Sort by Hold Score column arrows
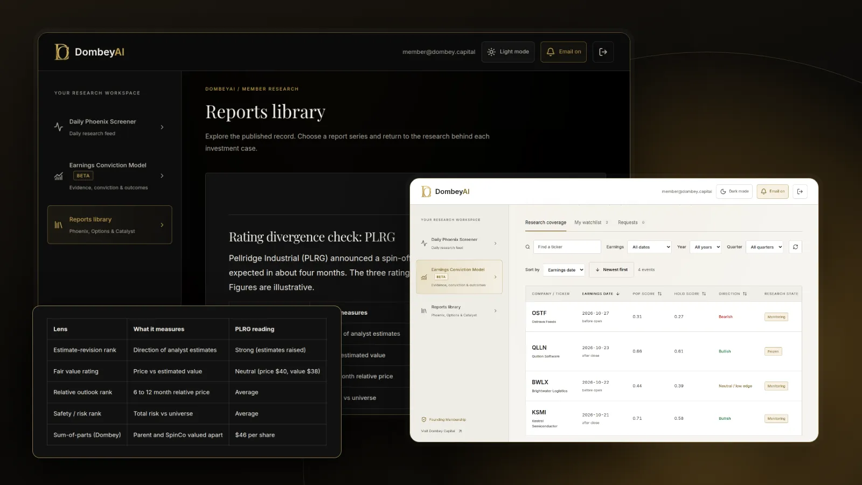 tap(704, 294)
